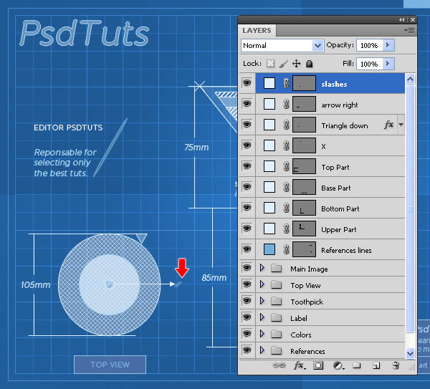Click mask link icon on Base Part layer
Image resolution: width=430 pixels, height=389 pixels.
[286, 187]
